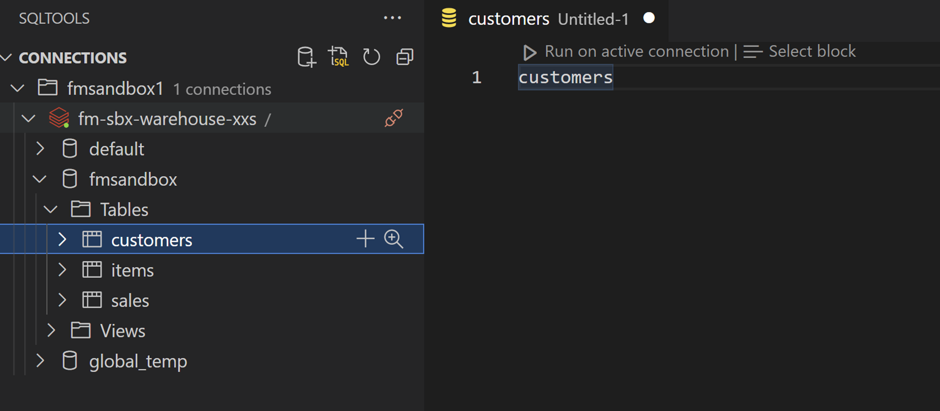The image size is (940, 411).
Task: Click the '1 connections' label
Action: [x=222, y=89]
